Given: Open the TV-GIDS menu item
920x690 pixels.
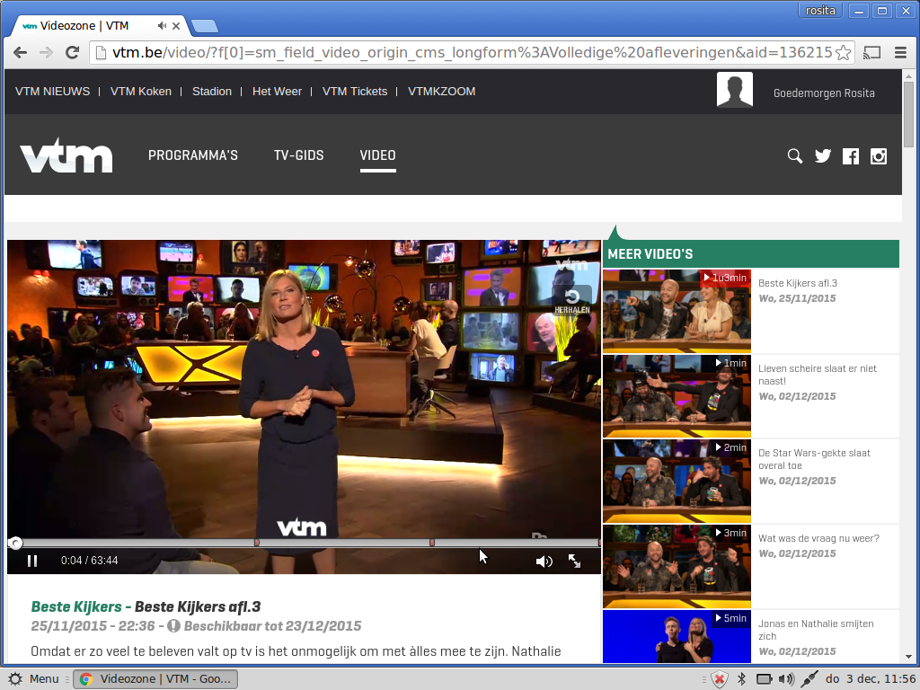Looking at the screenshot, I should coord(298,155).
